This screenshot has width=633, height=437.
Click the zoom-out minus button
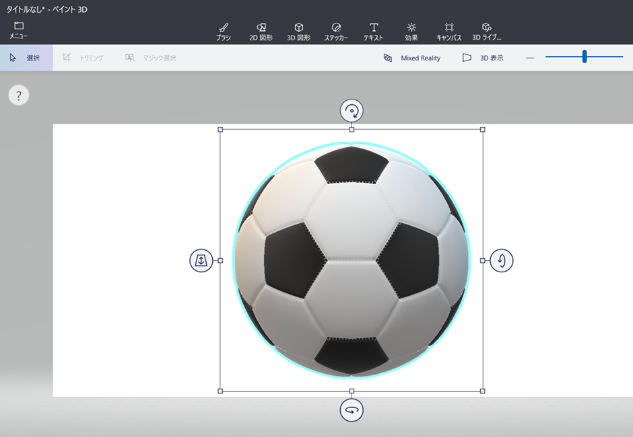click(530, 58)
